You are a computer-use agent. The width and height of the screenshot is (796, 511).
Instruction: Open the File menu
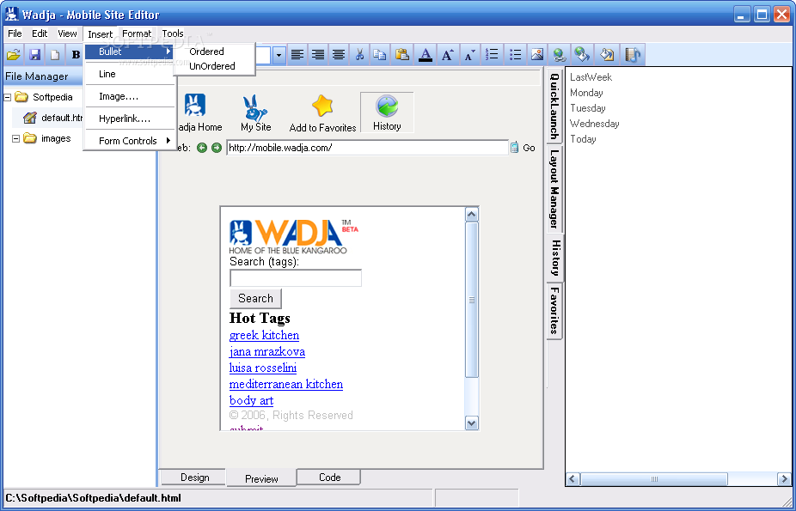[15, 33]
